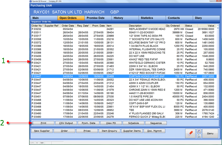Sort by Req. Date column header
Viewport: 222px width, 145px height.
click(x=83, y=26)
